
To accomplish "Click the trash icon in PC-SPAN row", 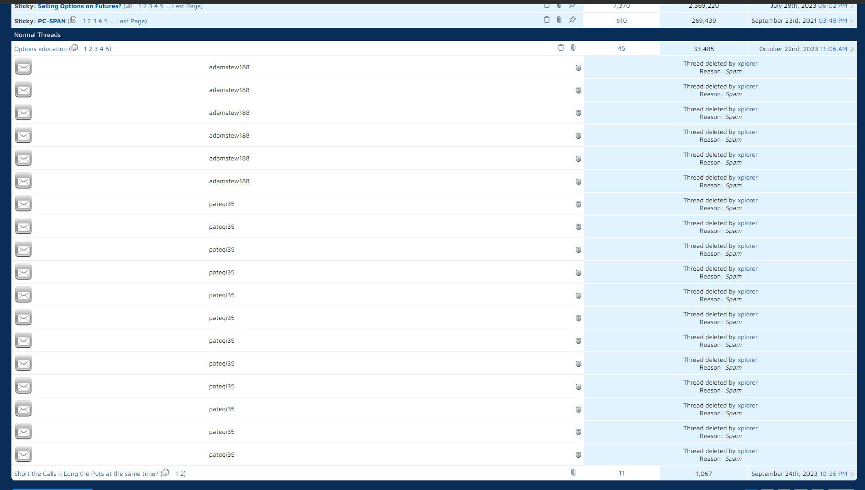I will 547,20.
